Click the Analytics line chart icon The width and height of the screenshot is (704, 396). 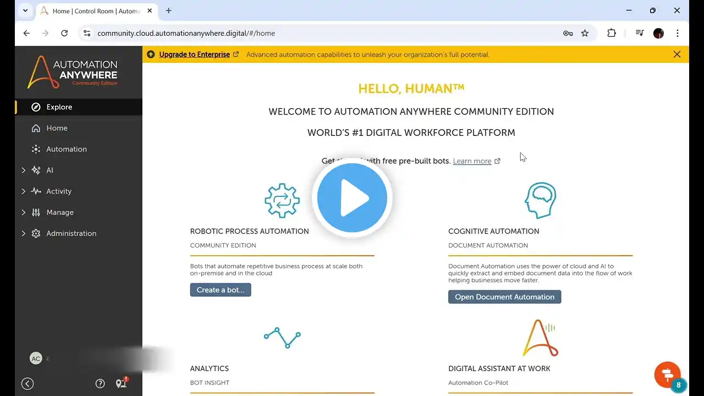pyautogui.click(x=282, y=337)
